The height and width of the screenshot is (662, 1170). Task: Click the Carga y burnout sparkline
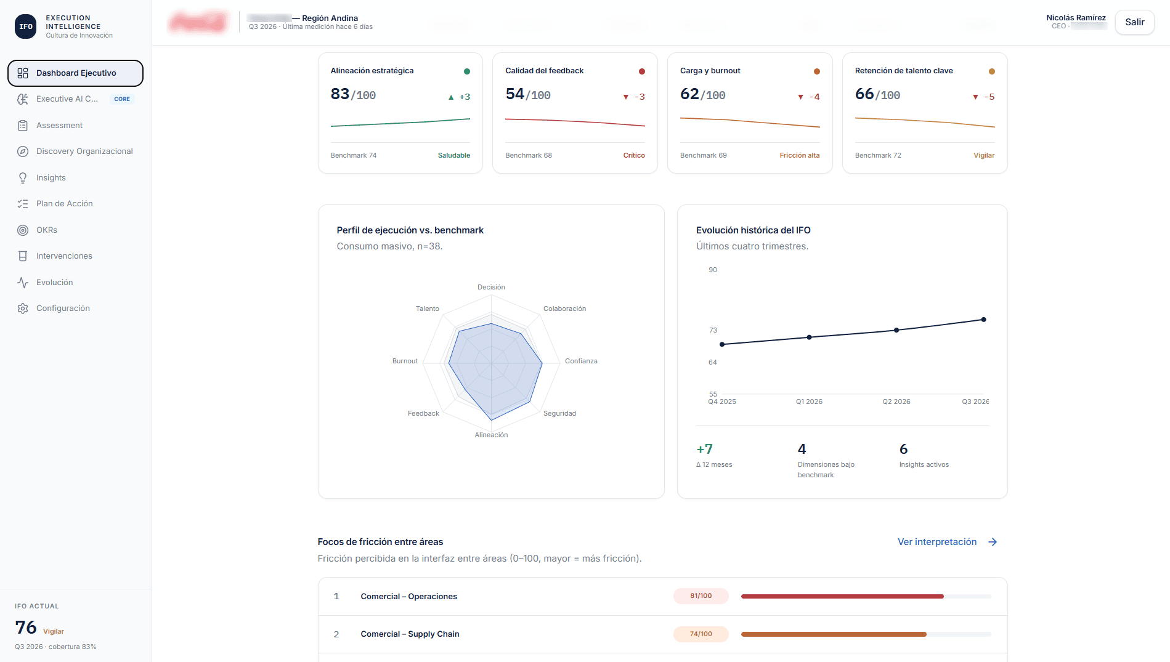pyautogui.click(x=750, y=122)
